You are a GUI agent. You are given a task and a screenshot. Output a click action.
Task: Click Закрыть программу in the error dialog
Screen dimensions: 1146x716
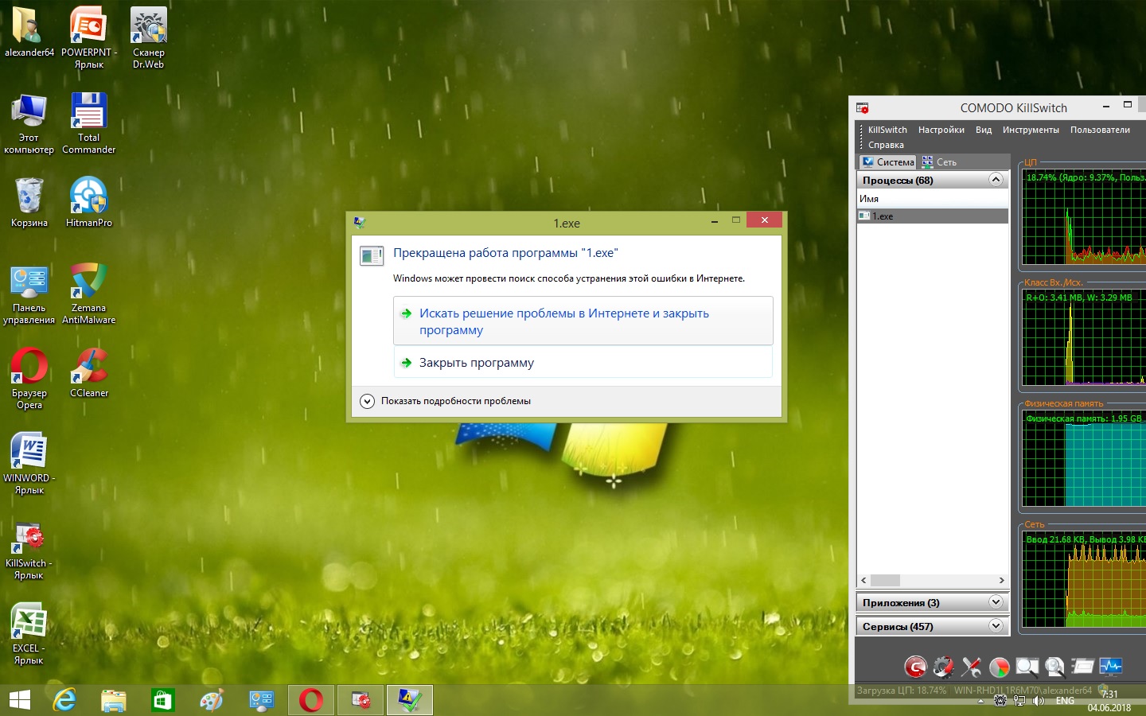[477, 363]
